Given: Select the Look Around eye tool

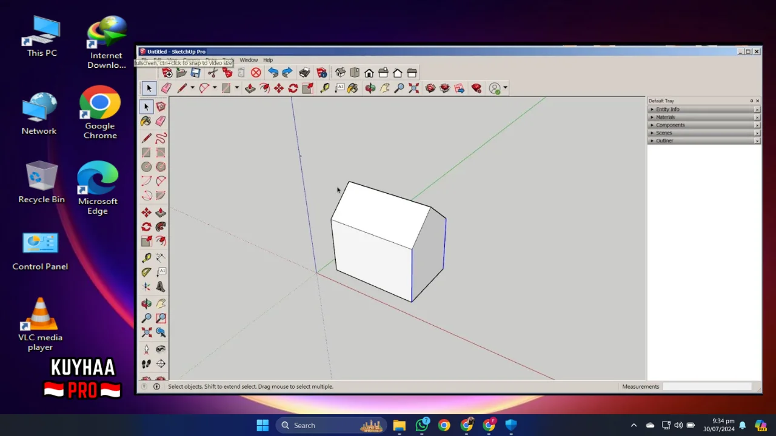Looking at the screenshot, I should (161, 349).
